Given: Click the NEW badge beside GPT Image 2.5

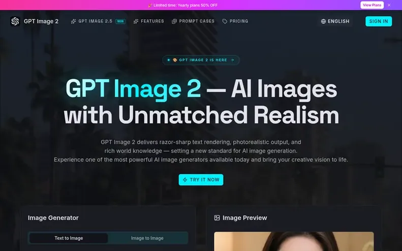Looking at the screenshot, I should (120, 21).
